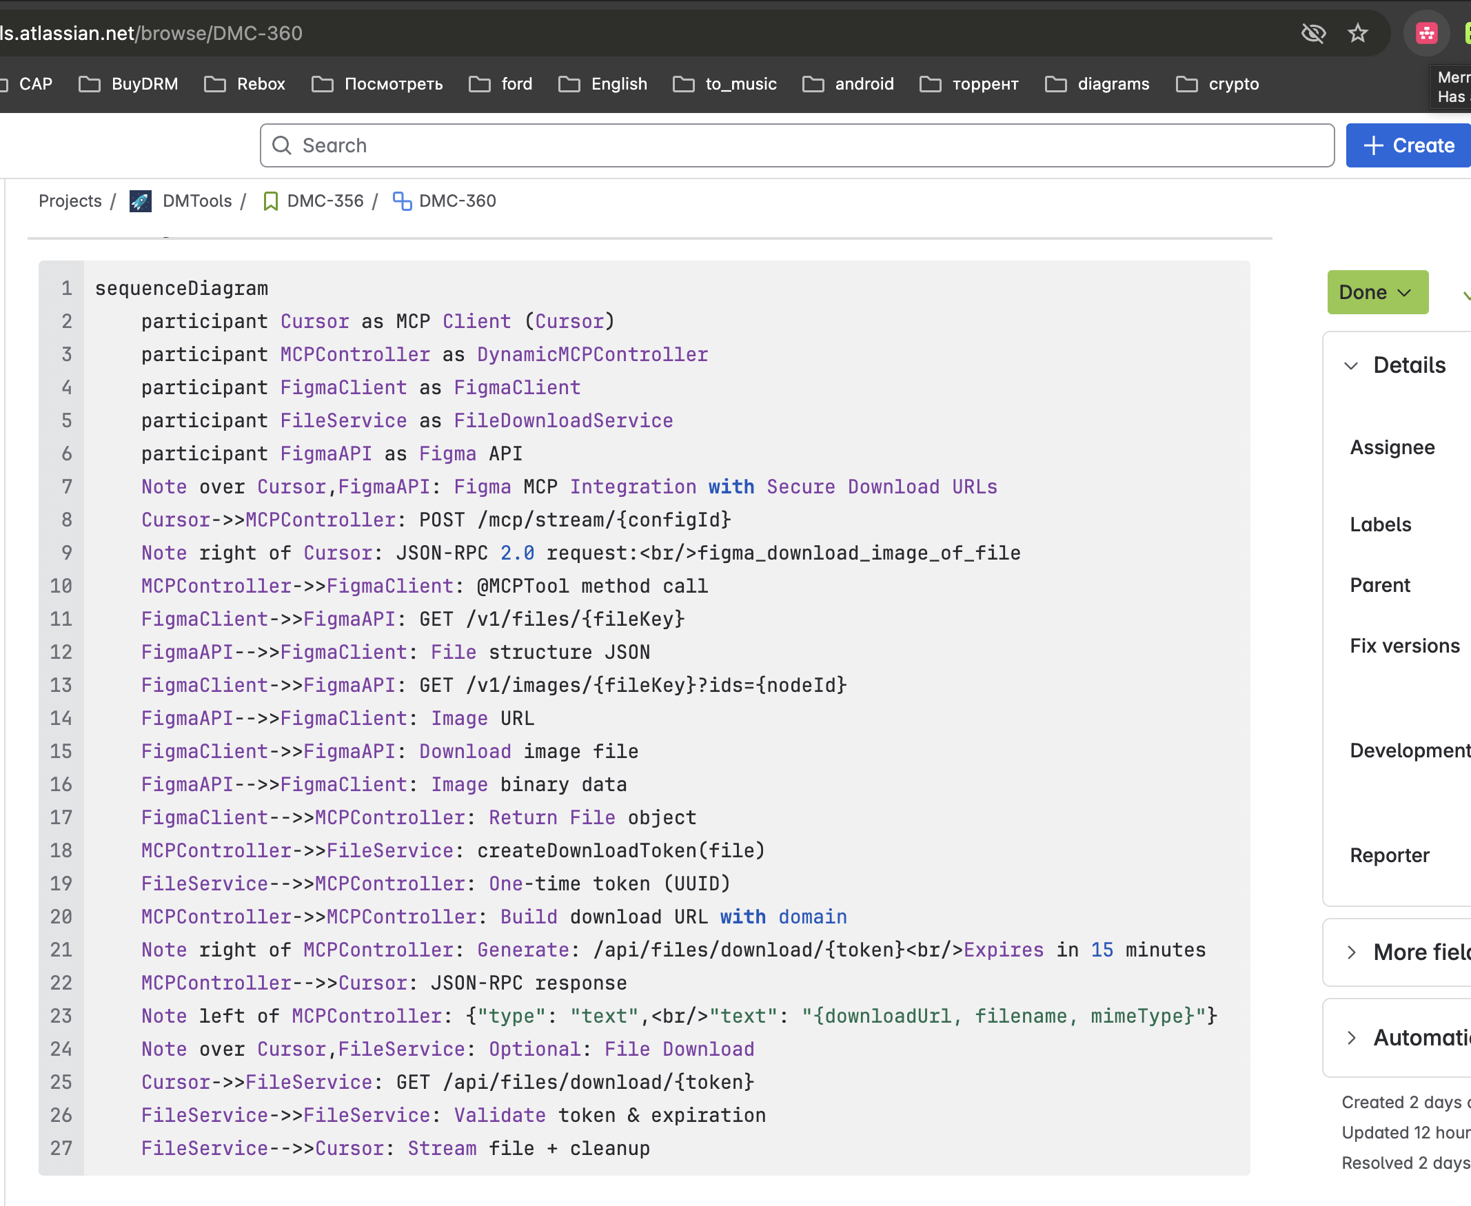Open the Done status dropdown
The image size is (1471, 1206).
pos(1377,292)
